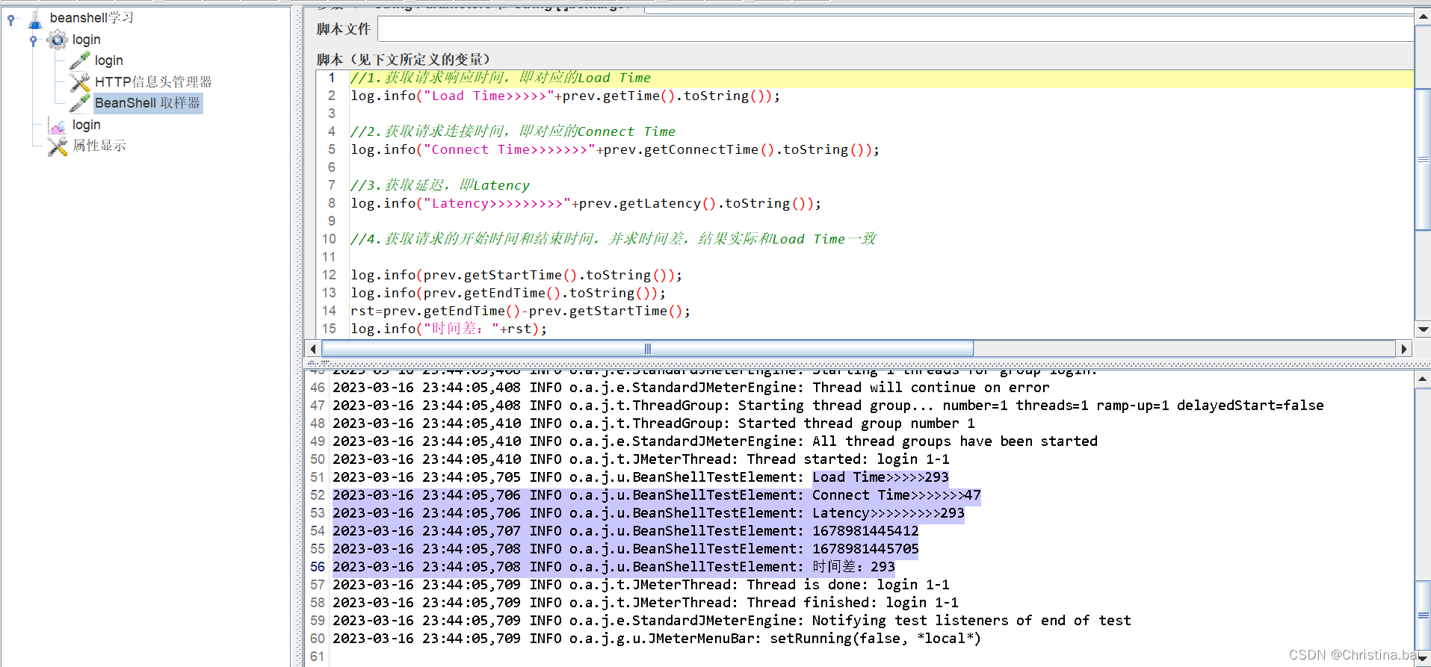This screenshot has width=1431, height=667.
Task: Click the login HTTP sampler pipette icon
Action: point(80,61)
